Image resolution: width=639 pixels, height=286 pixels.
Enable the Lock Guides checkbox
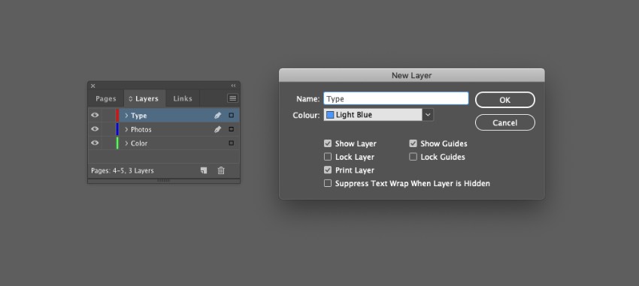coord(413,157)
